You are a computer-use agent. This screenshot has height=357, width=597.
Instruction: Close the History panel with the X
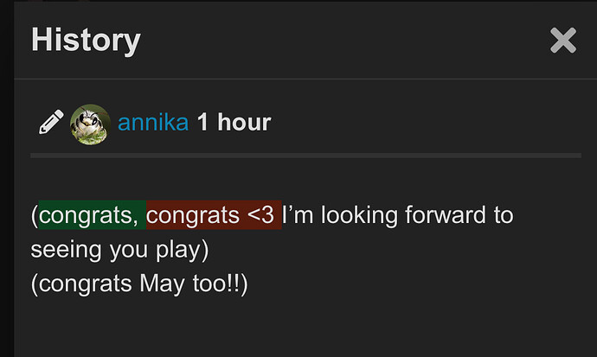pyautogui.click(x=563, y=41)
